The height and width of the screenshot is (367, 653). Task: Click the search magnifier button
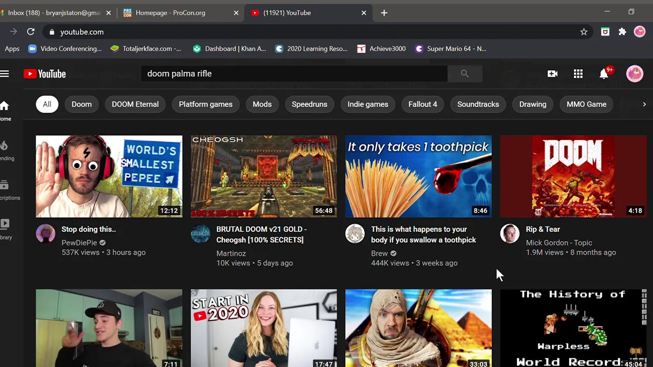(x=465, y=74)
